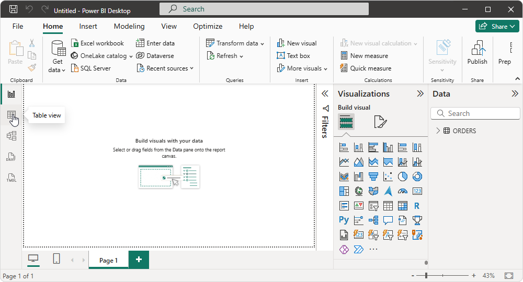Open TMDL view from left sidebar
Viewport: 523px width, 282px height.
(12, 178)
